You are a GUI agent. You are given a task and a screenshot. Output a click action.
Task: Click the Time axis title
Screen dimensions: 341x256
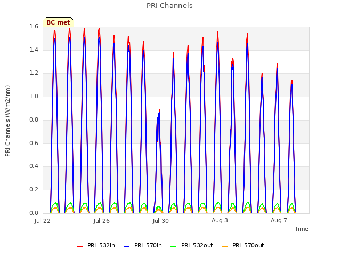[302, 229]
